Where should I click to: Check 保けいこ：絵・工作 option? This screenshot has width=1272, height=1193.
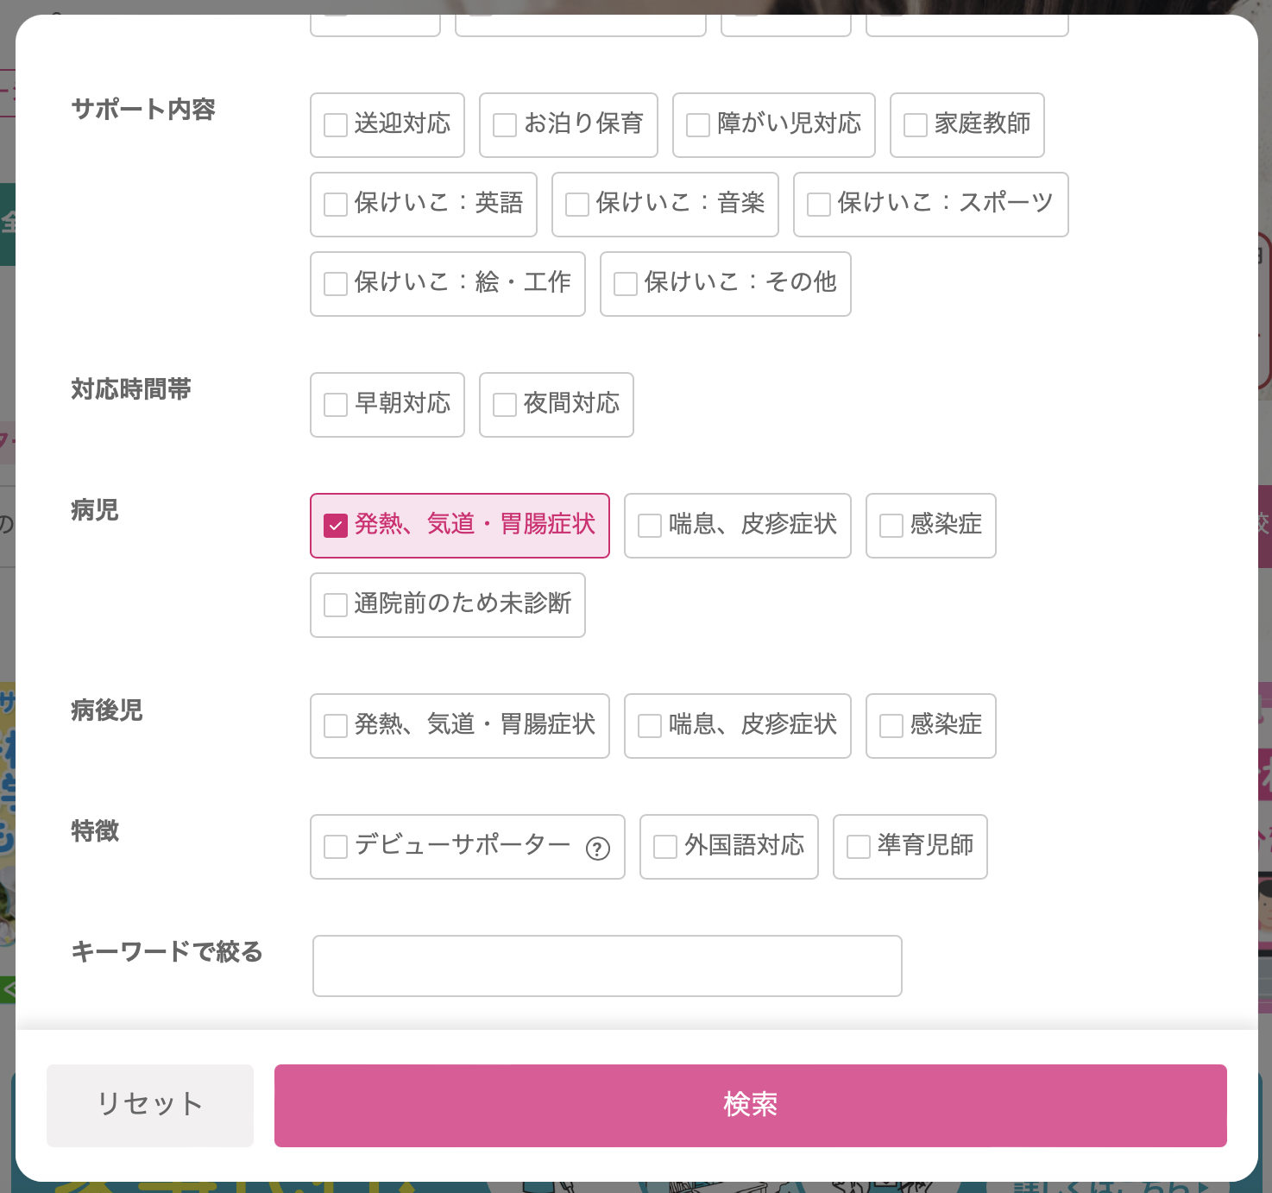click(336, 284)
